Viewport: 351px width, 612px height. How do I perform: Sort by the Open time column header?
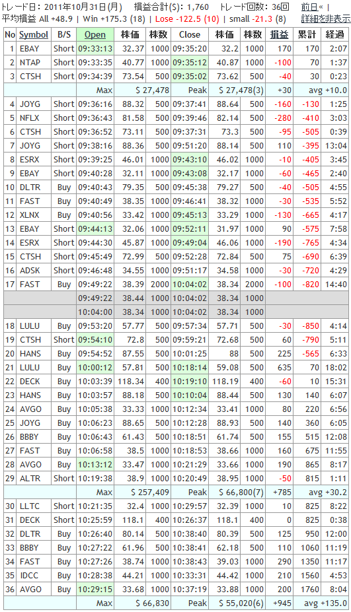(95, 35)
